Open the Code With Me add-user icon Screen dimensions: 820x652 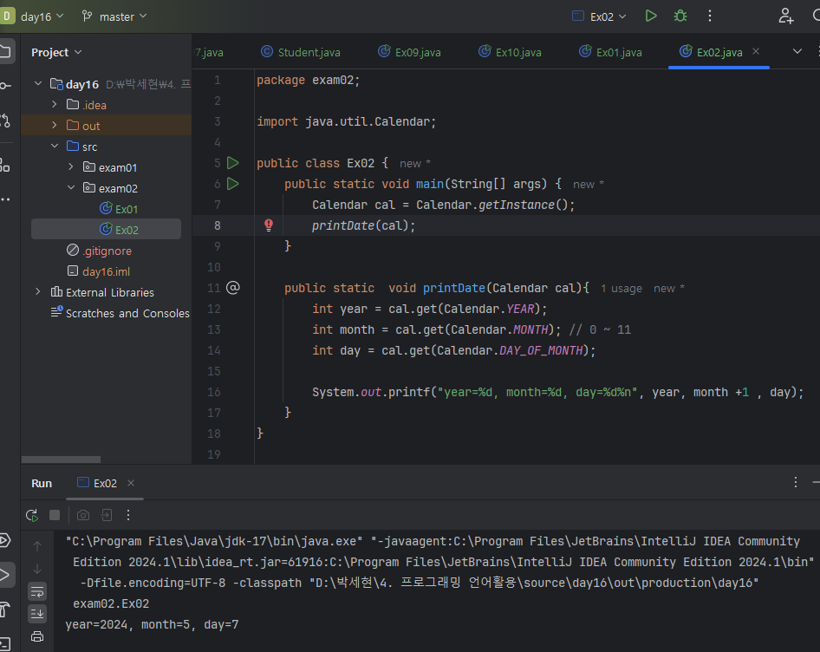785,16
